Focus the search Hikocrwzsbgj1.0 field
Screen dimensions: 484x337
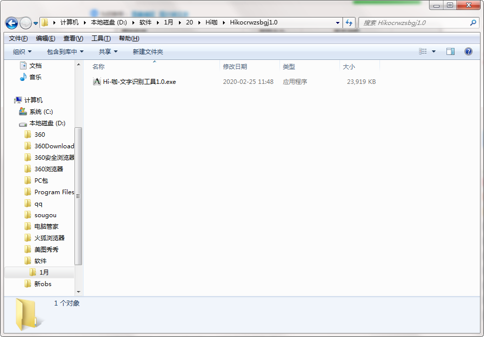[419, 22]
